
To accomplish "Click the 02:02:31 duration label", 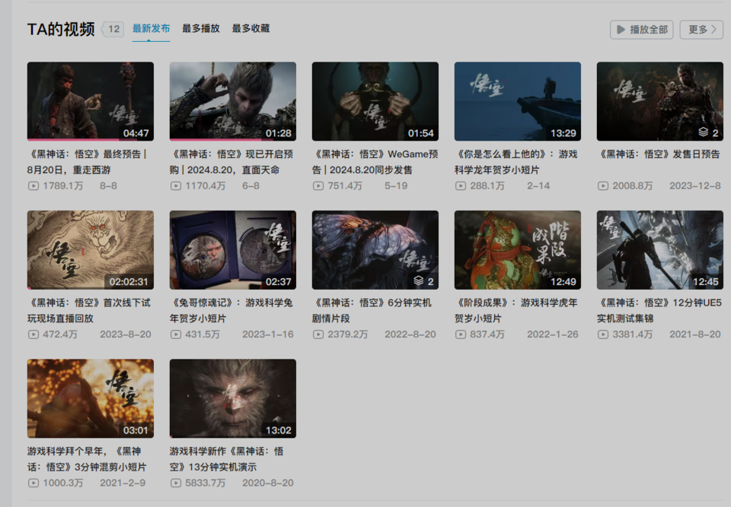I will (129, 282).
